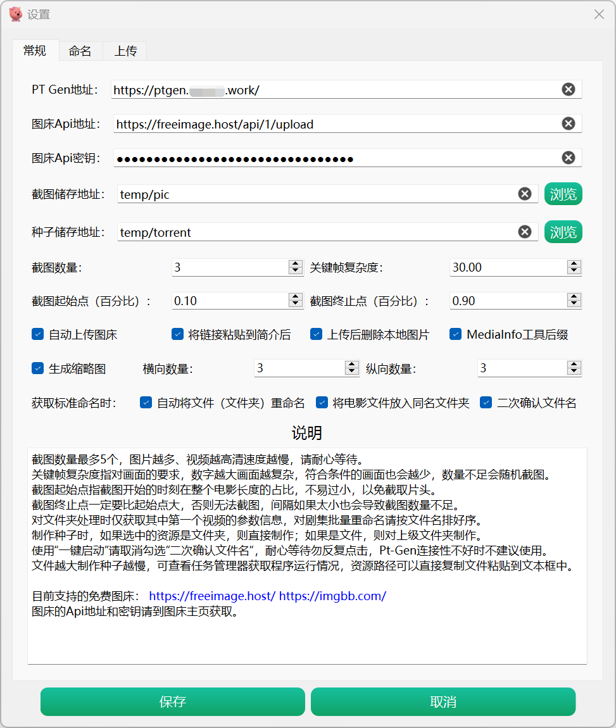Switch to the 常规 tab
This screenshot has width=616, height=728.
click(x=35, y=51)
